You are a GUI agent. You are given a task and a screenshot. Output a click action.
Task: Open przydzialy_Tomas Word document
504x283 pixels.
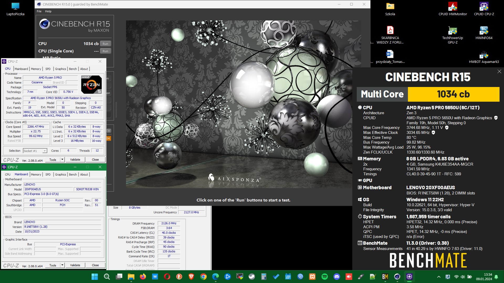point(390,57)
